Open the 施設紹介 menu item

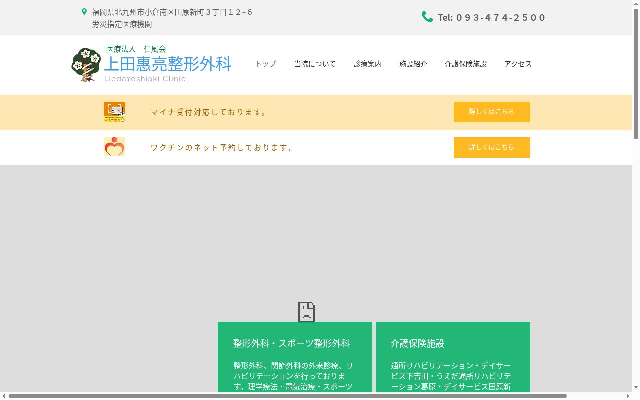pyautogui.click(x=413, y=64)
